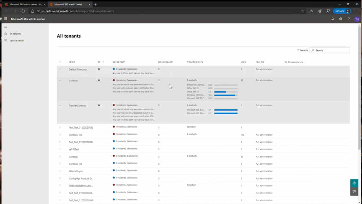
Task: Click the browser feedback person icon
Action: click(x=328, y=11)
